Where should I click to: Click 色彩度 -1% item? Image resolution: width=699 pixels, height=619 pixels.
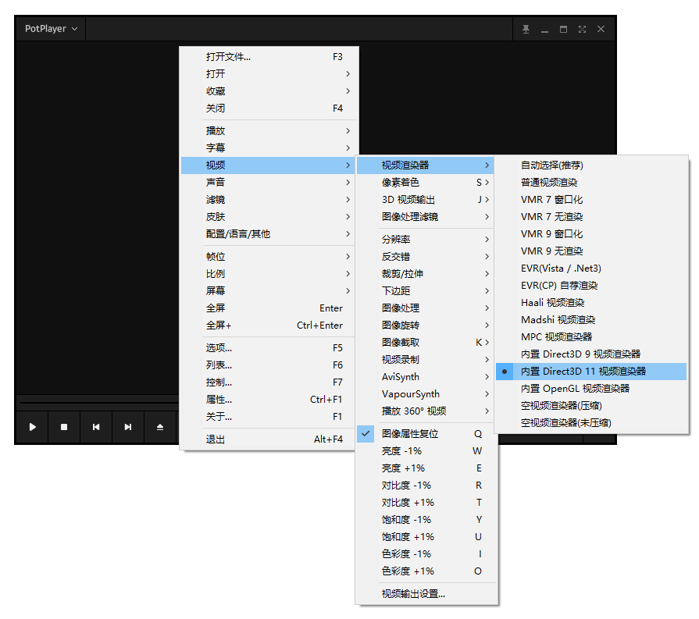426,554
